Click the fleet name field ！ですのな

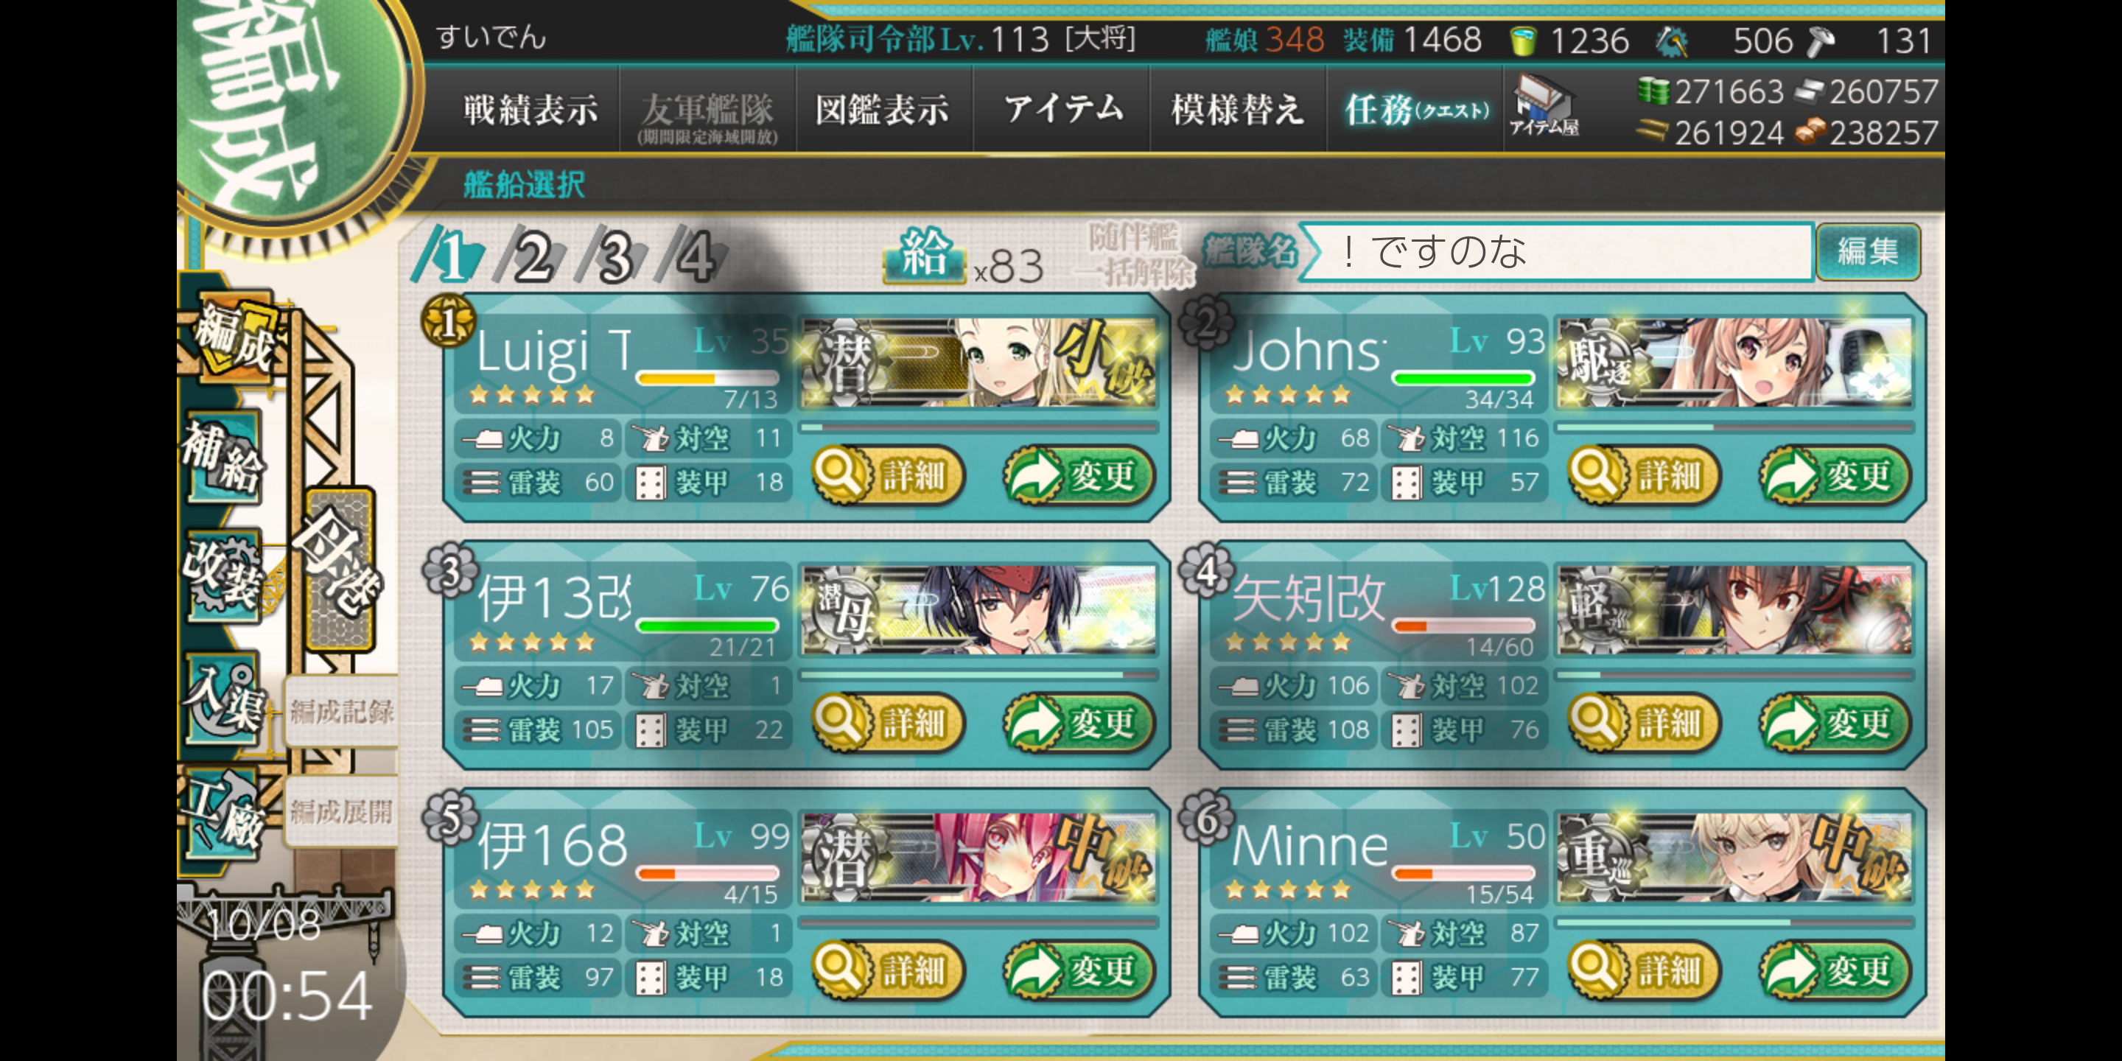(x=1557, y=251)
